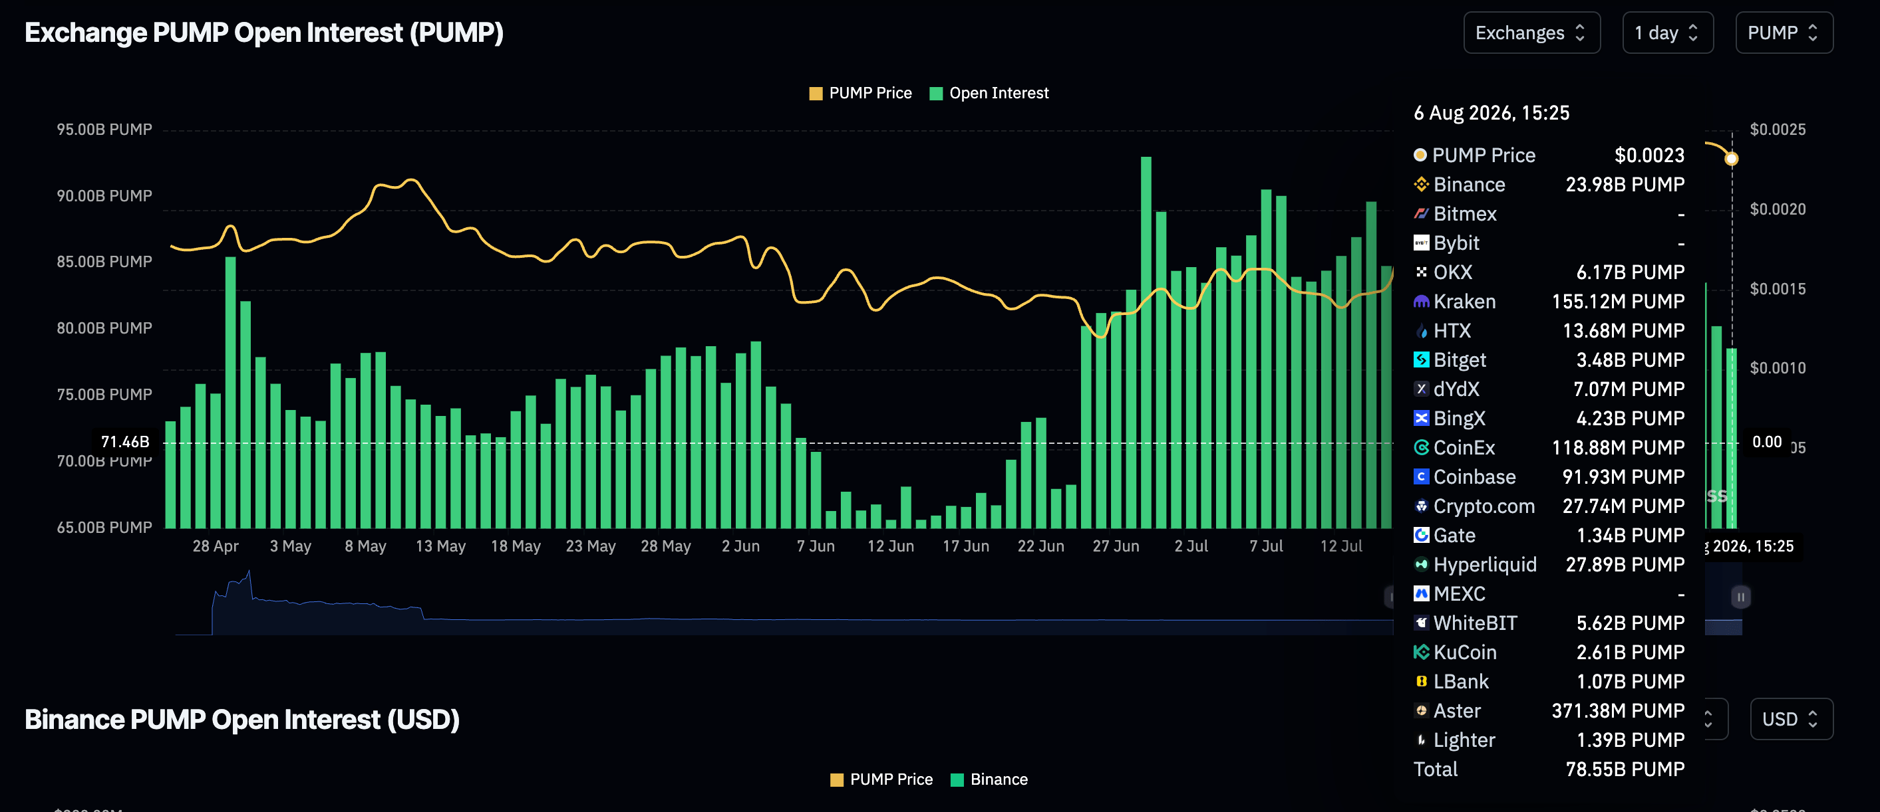Viewport: 1880px width, 812px height.
Task: Click the '27 Jun' x-axis label
Action: click(1116, 546)
